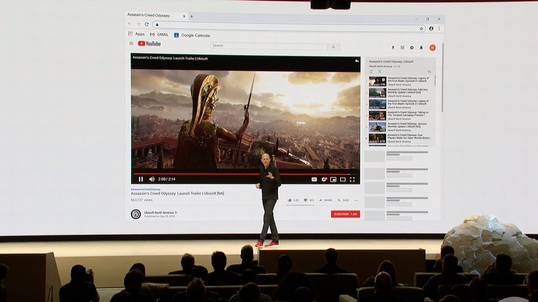Click SAVE to add to playlist
The height and width of the screenshot is (302, 538).
click(x=343, y=200)
